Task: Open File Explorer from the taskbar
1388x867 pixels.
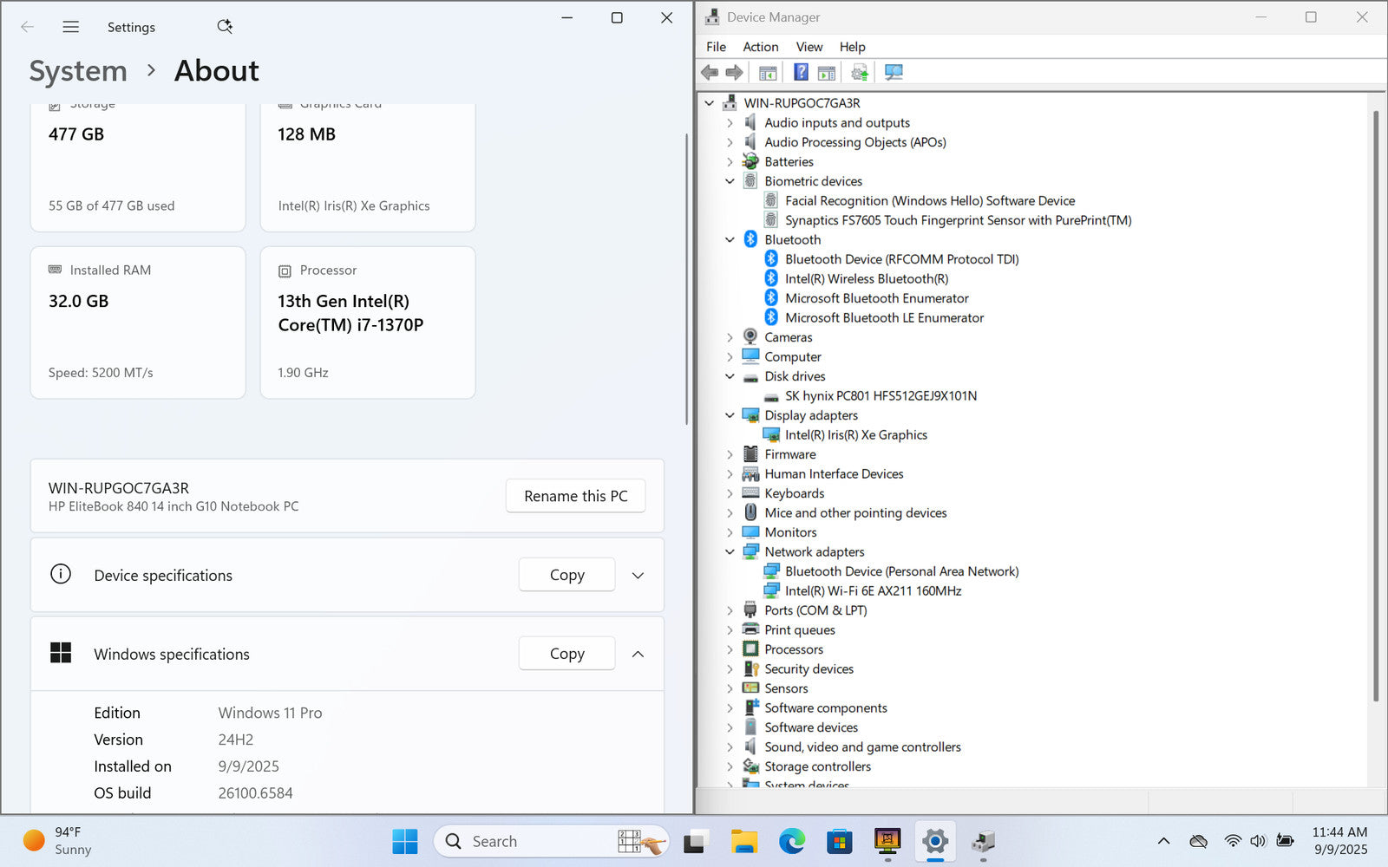Action: point(743,841)
